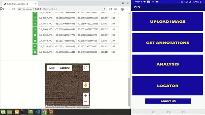Viewport: 205px width, 115px height.
Task: Open the screen recorder taskbar icon
Action: point(51,112)
